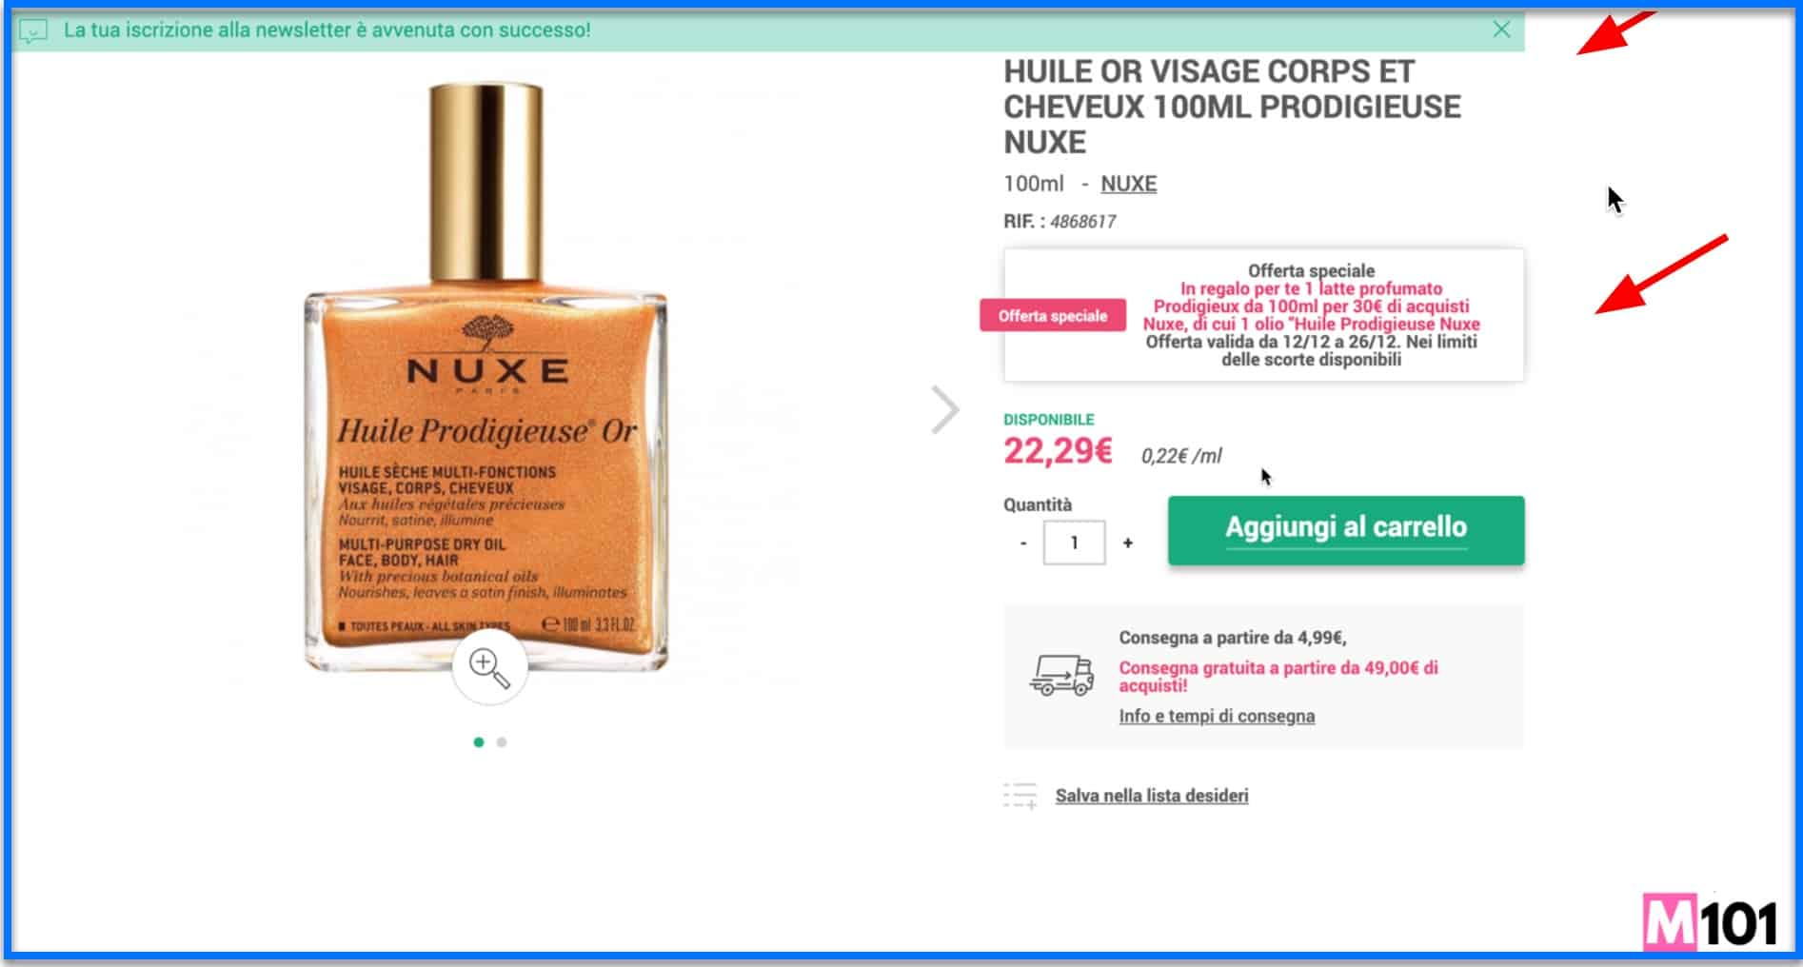Open Info e tempi di consegna link
This screenshot has height=967, width=1803.
(1217, 716)
